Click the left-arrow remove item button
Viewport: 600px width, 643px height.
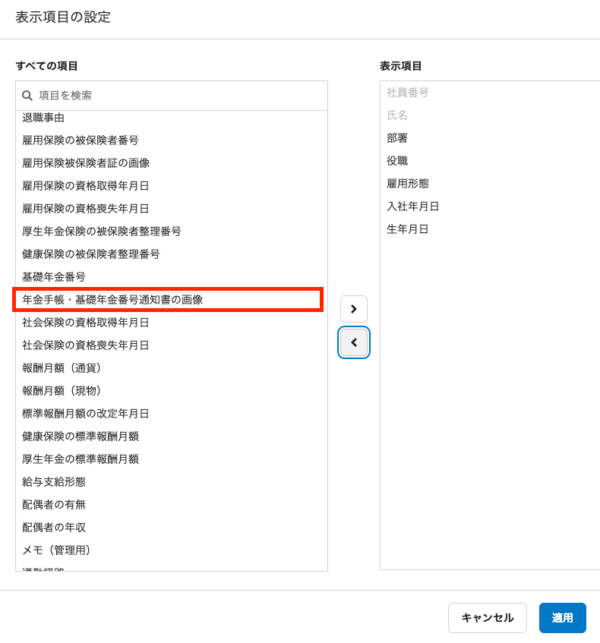(354, 342)
